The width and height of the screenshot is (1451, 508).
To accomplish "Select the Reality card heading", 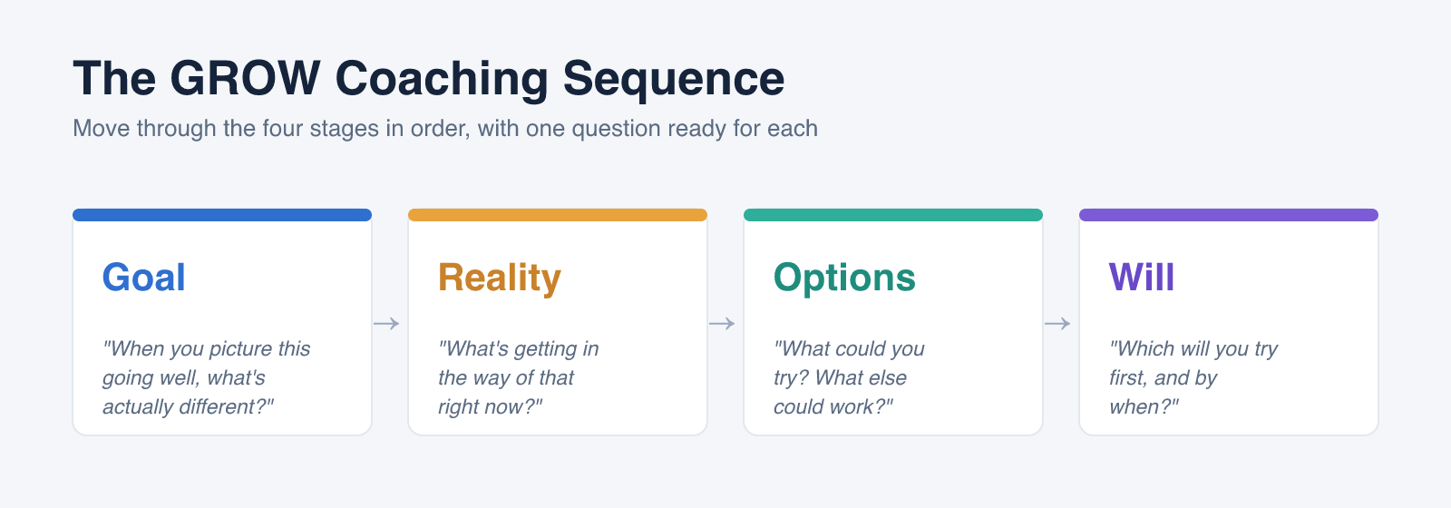I will [x=500, y=278].
